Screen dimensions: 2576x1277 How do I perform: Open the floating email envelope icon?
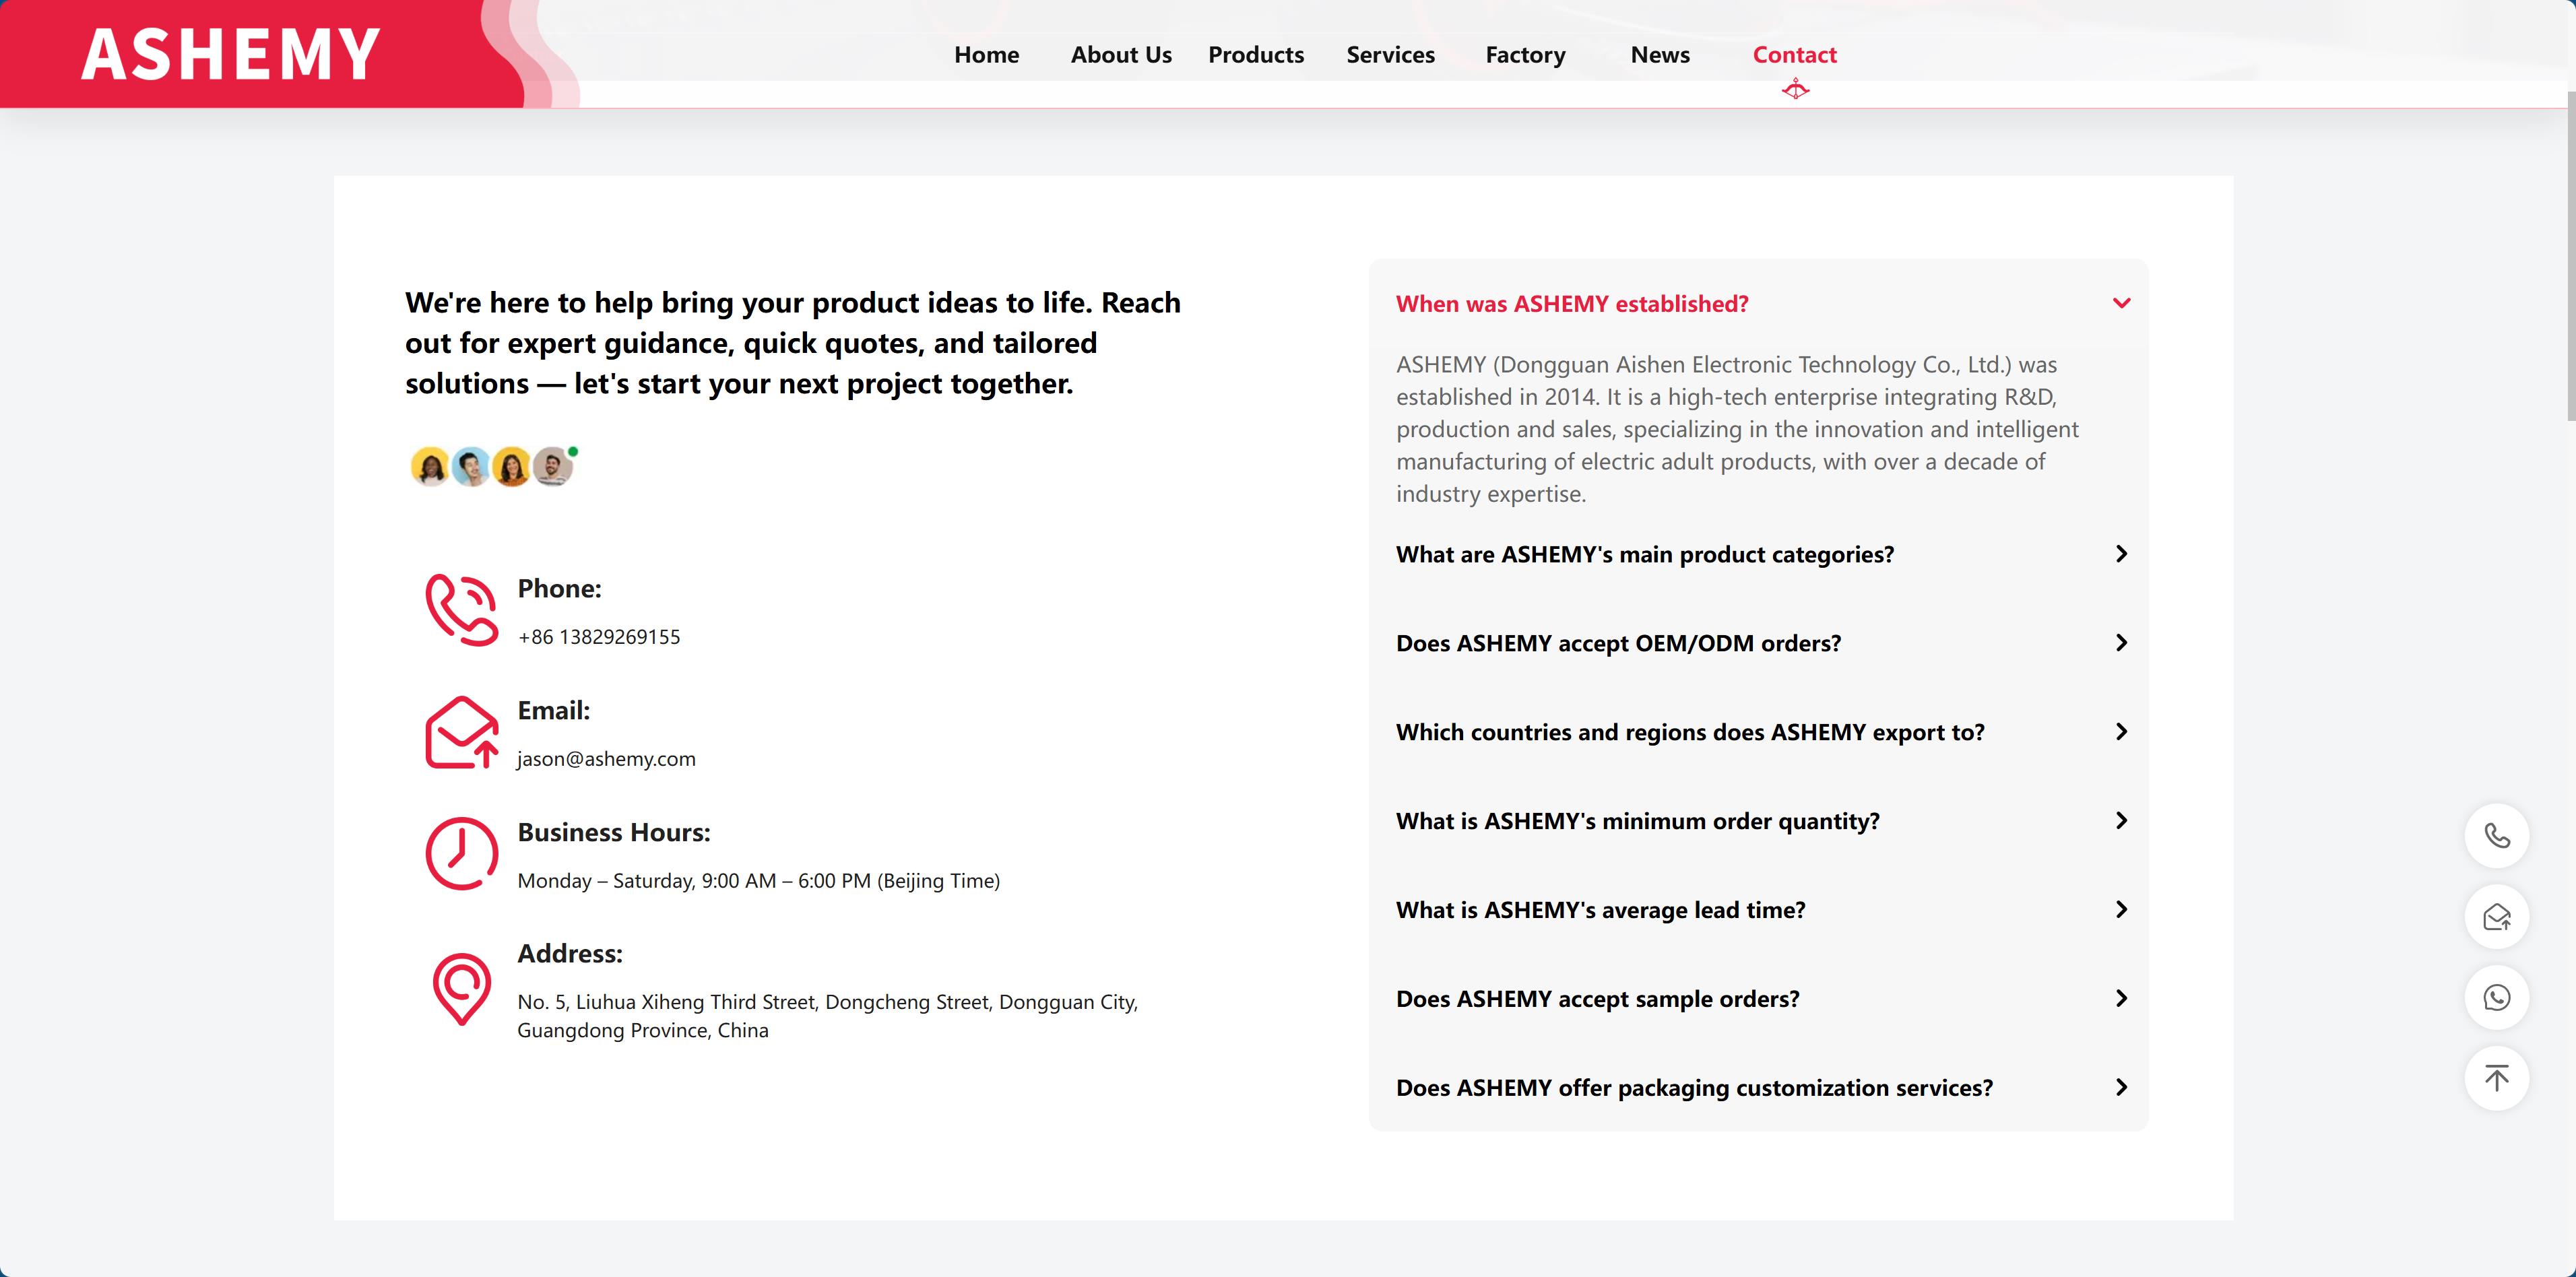pos(2497,917)
